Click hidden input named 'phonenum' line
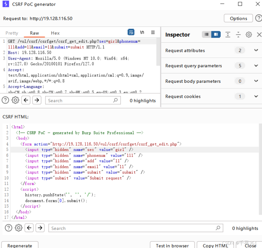The image size is (262, 248). coord(84,155)
